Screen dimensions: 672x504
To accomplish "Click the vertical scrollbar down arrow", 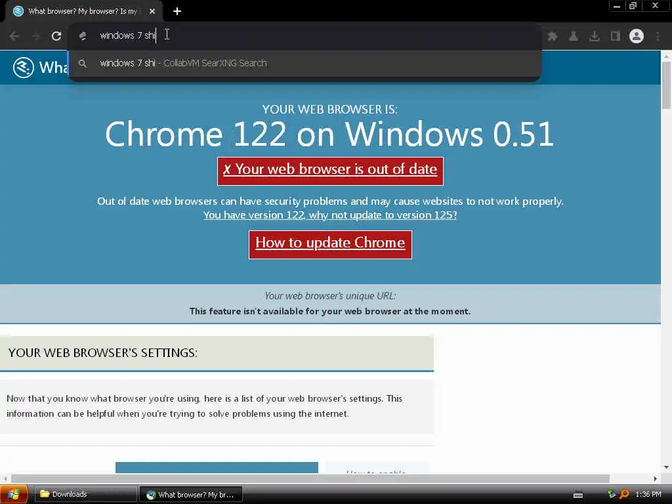I will [x=666, y=467].
